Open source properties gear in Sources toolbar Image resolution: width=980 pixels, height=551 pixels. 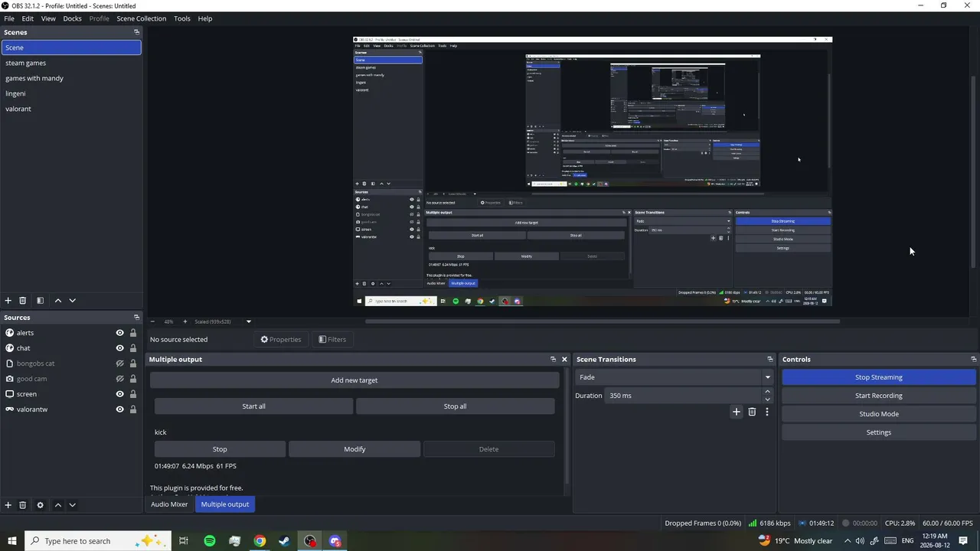click(x=40, y=505)
